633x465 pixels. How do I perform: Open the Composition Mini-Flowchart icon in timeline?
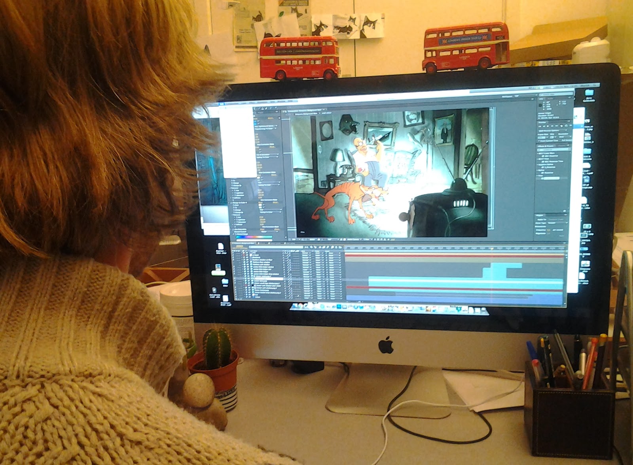[x=306, y=247]
